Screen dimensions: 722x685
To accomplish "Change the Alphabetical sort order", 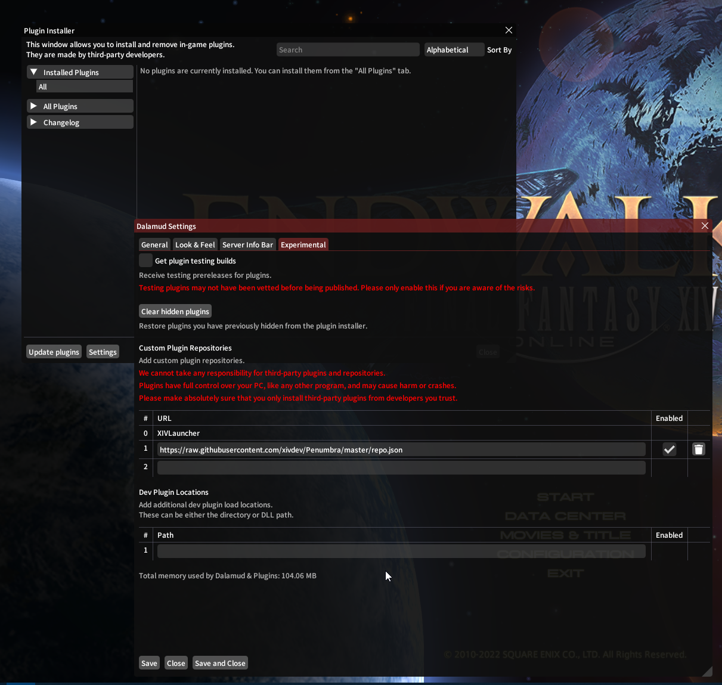I will click(454, 49).
